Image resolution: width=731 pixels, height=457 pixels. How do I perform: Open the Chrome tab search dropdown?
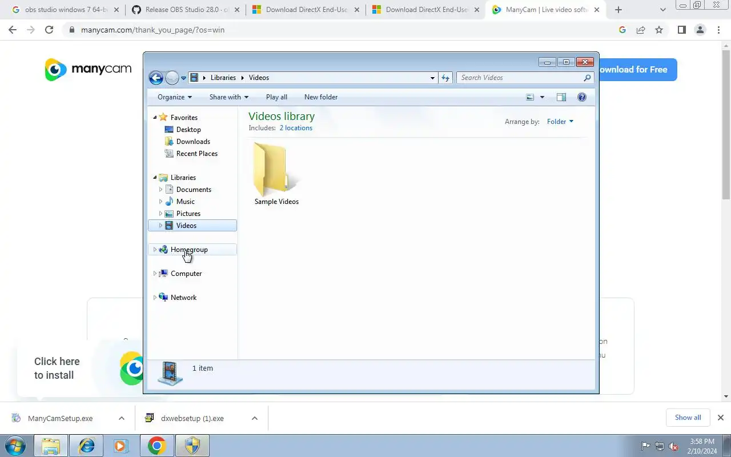(x=662, y=10)
